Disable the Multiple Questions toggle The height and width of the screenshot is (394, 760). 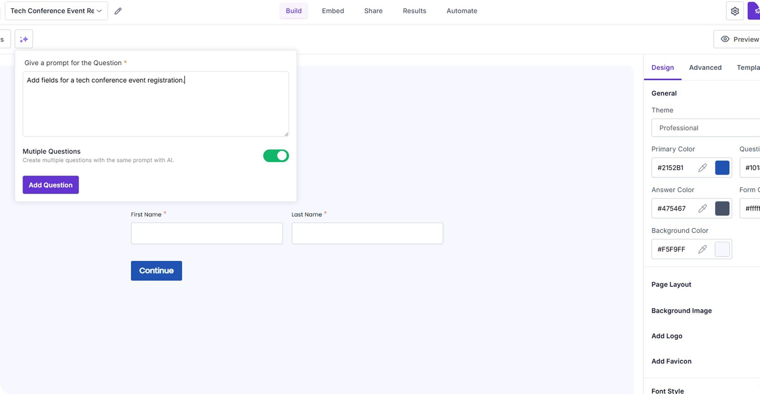click(276, 156)
